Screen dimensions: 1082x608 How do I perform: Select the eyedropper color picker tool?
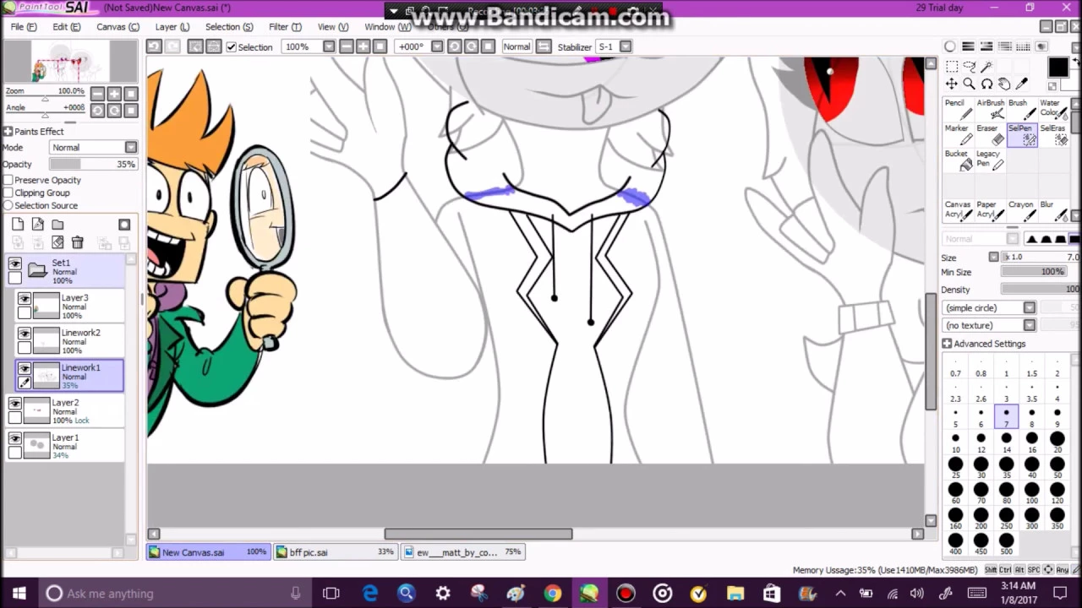(1022, 84)
